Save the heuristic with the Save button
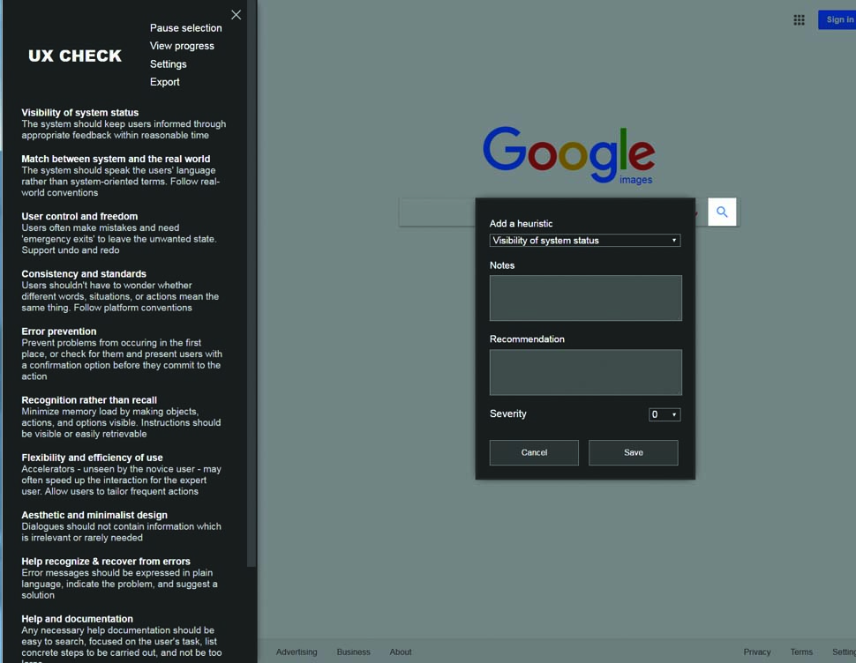Image resolution: width=856 pixels, height=663 pixels. tap(634, 452)
